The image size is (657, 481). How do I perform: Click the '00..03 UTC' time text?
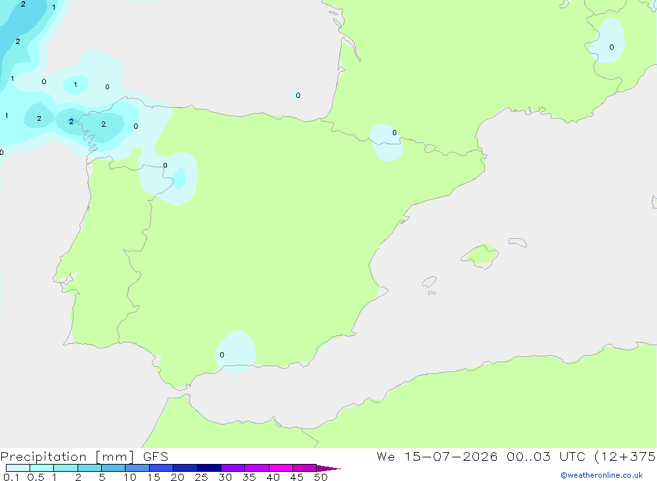545,456
